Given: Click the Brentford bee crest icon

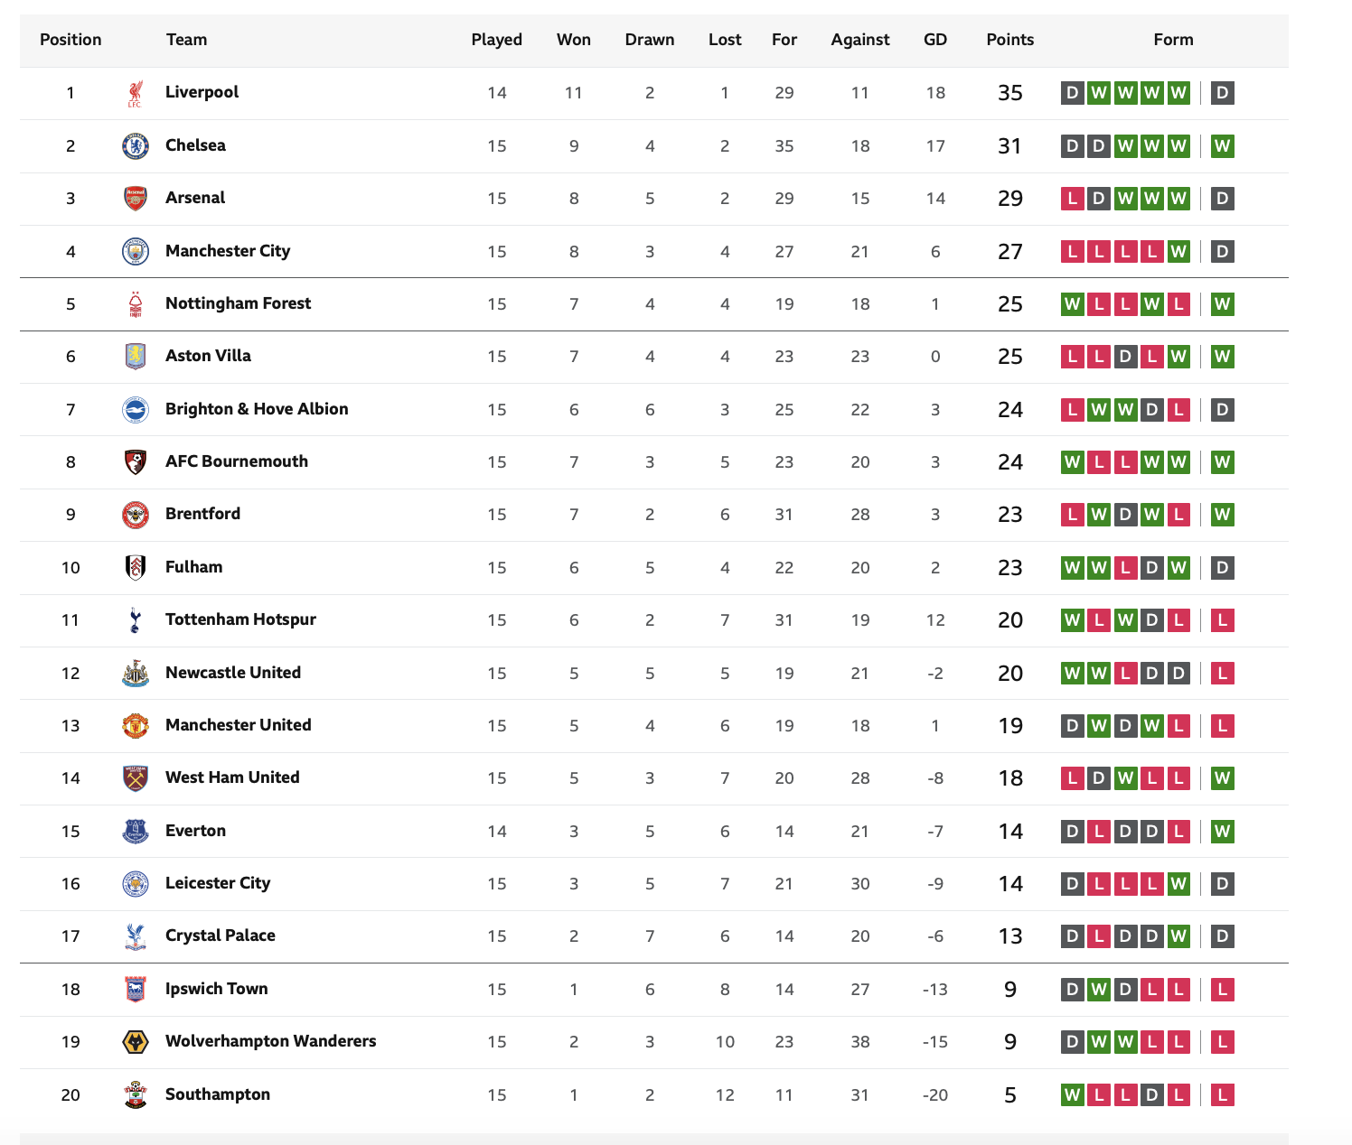Looking at the screenshot, I should tap(135, 515).
